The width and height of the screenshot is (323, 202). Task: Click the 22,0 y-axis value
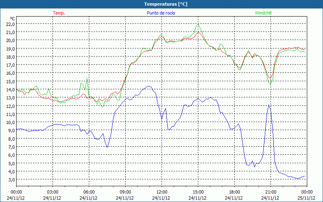(11, 24)
